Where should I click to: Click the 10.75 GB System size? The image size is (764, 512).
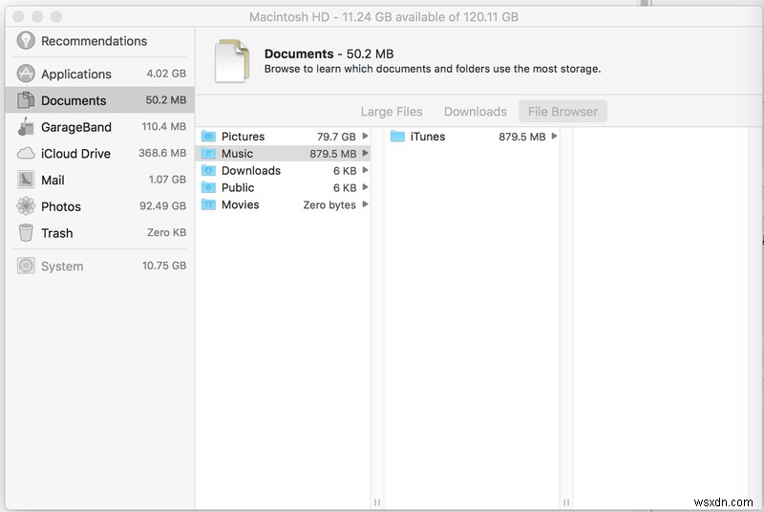(x=164, y=266)
